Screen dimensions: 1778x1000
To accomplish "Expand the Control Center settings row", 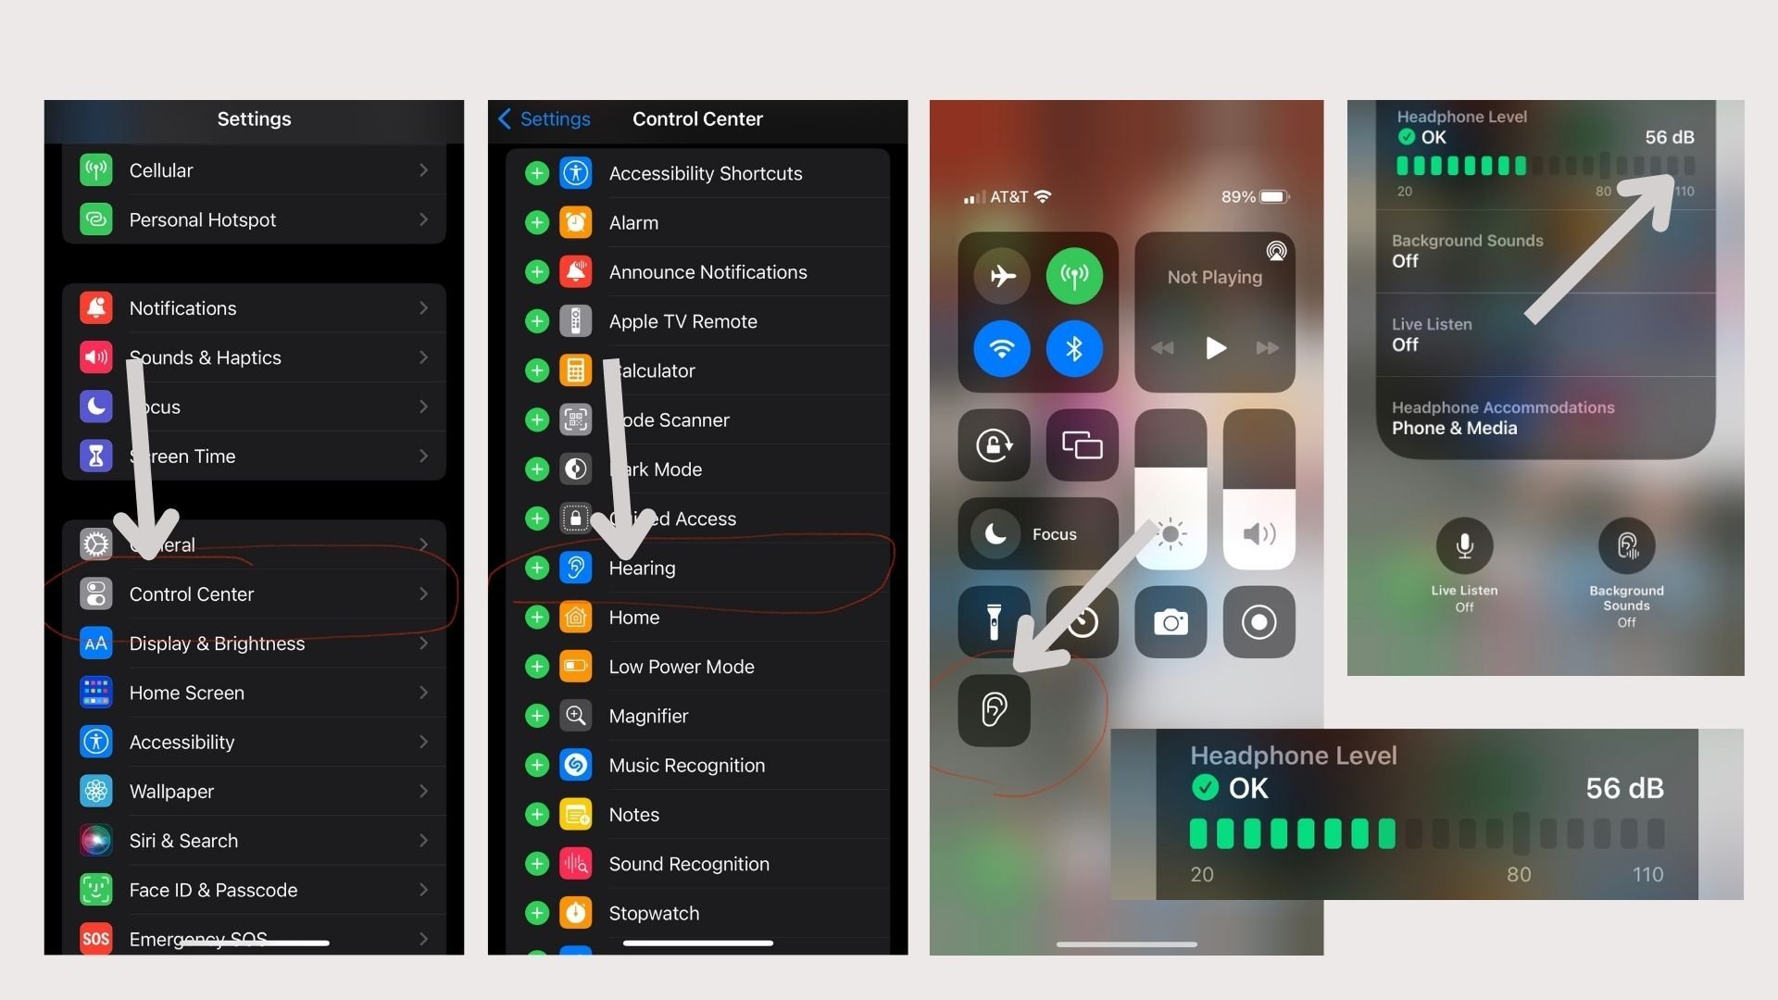I will pyautogui.click(x=253, y=594).
